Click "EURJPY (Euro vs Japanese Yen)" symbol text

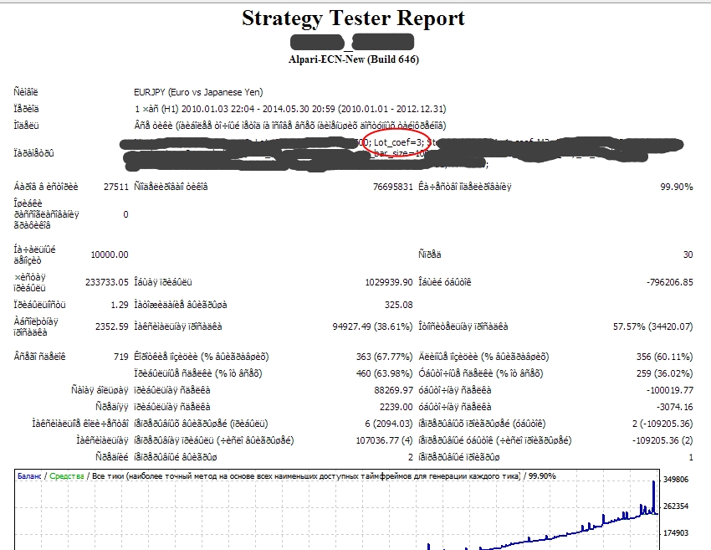(x=198, y=92)
